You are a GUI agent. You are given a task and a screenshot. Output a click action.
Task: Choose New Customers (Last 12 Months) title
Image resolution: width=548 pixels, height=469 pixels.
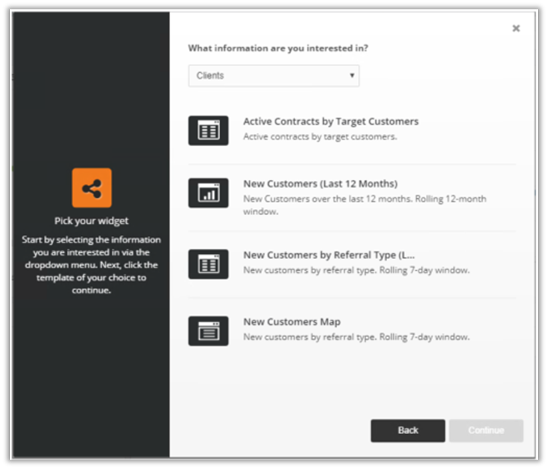pyautogui.click(x=320, y=183)
